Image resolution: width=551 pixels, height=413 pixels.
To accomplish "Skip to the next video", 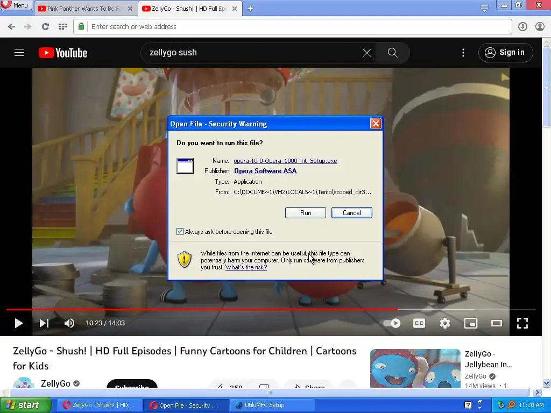I will (44, 323).
